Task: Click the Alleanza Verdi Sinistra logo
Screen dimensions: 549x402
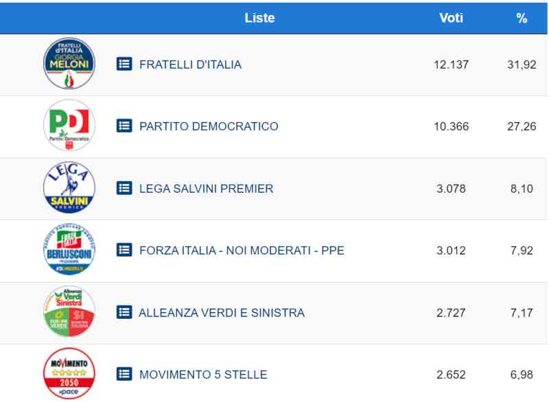Action: pos(69,313)
